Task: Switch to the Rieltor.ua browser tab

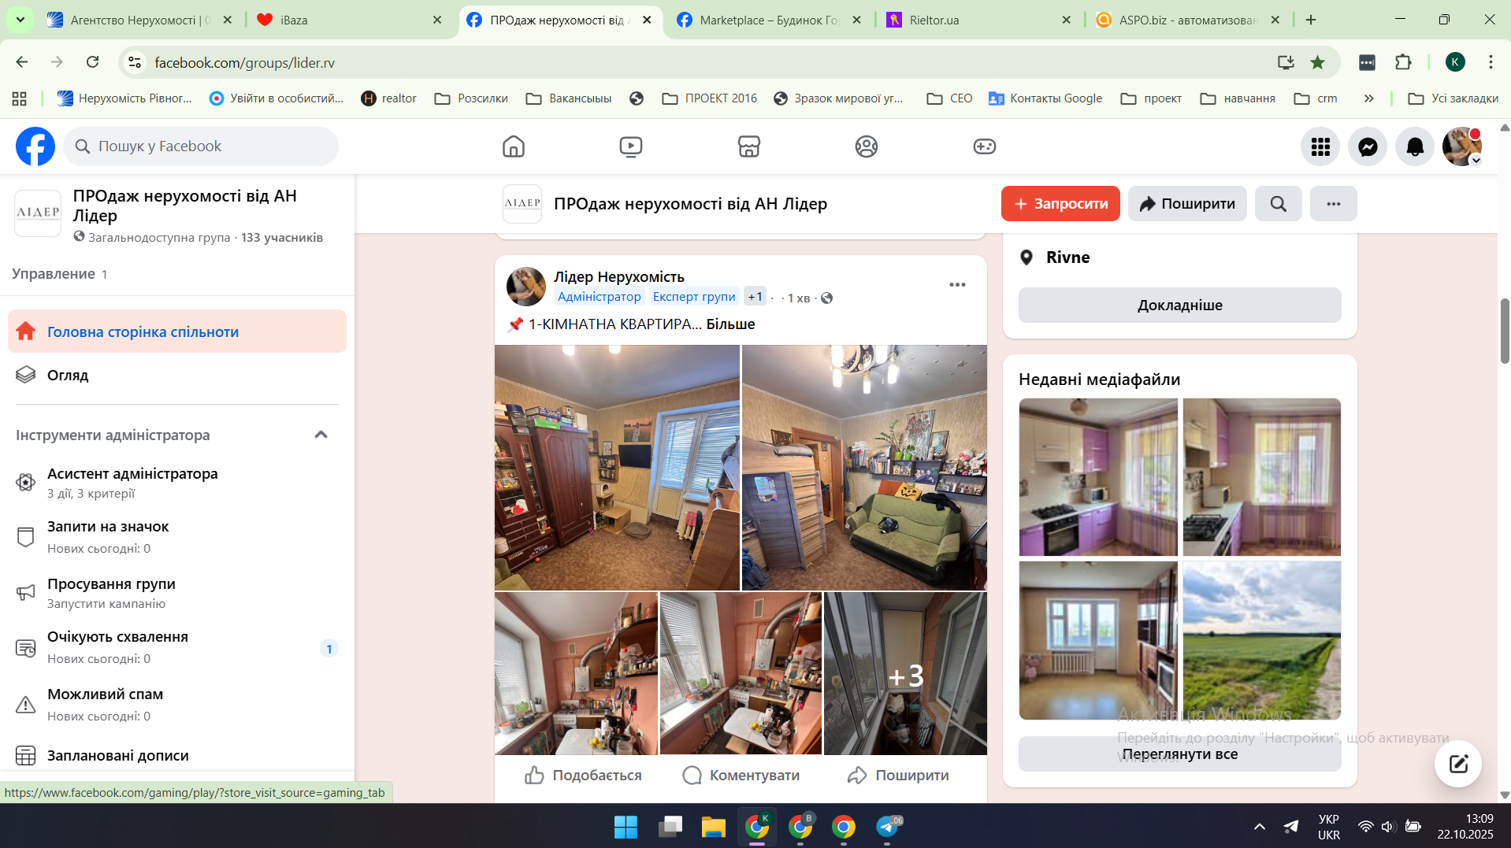Action: coord(934,20)
